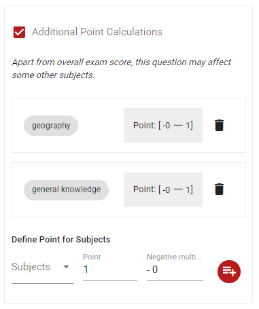
Task: Click the Additional Point Calculations label text
Action: [x=97, y=32]
